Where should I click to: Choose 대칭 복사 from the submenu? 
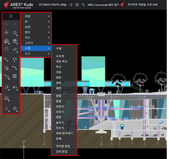(x=64, y=62)
